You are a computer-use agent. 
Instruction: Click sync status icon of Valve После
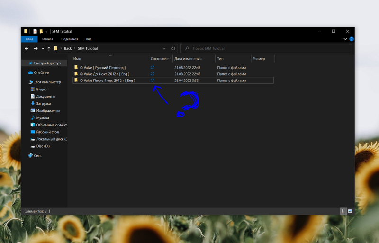point(152,80)
